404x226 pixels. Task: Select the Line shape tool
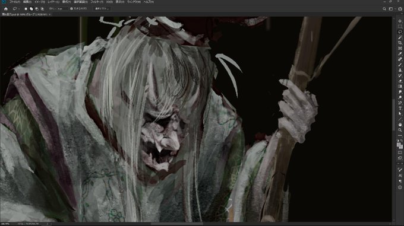coord(400,119)
